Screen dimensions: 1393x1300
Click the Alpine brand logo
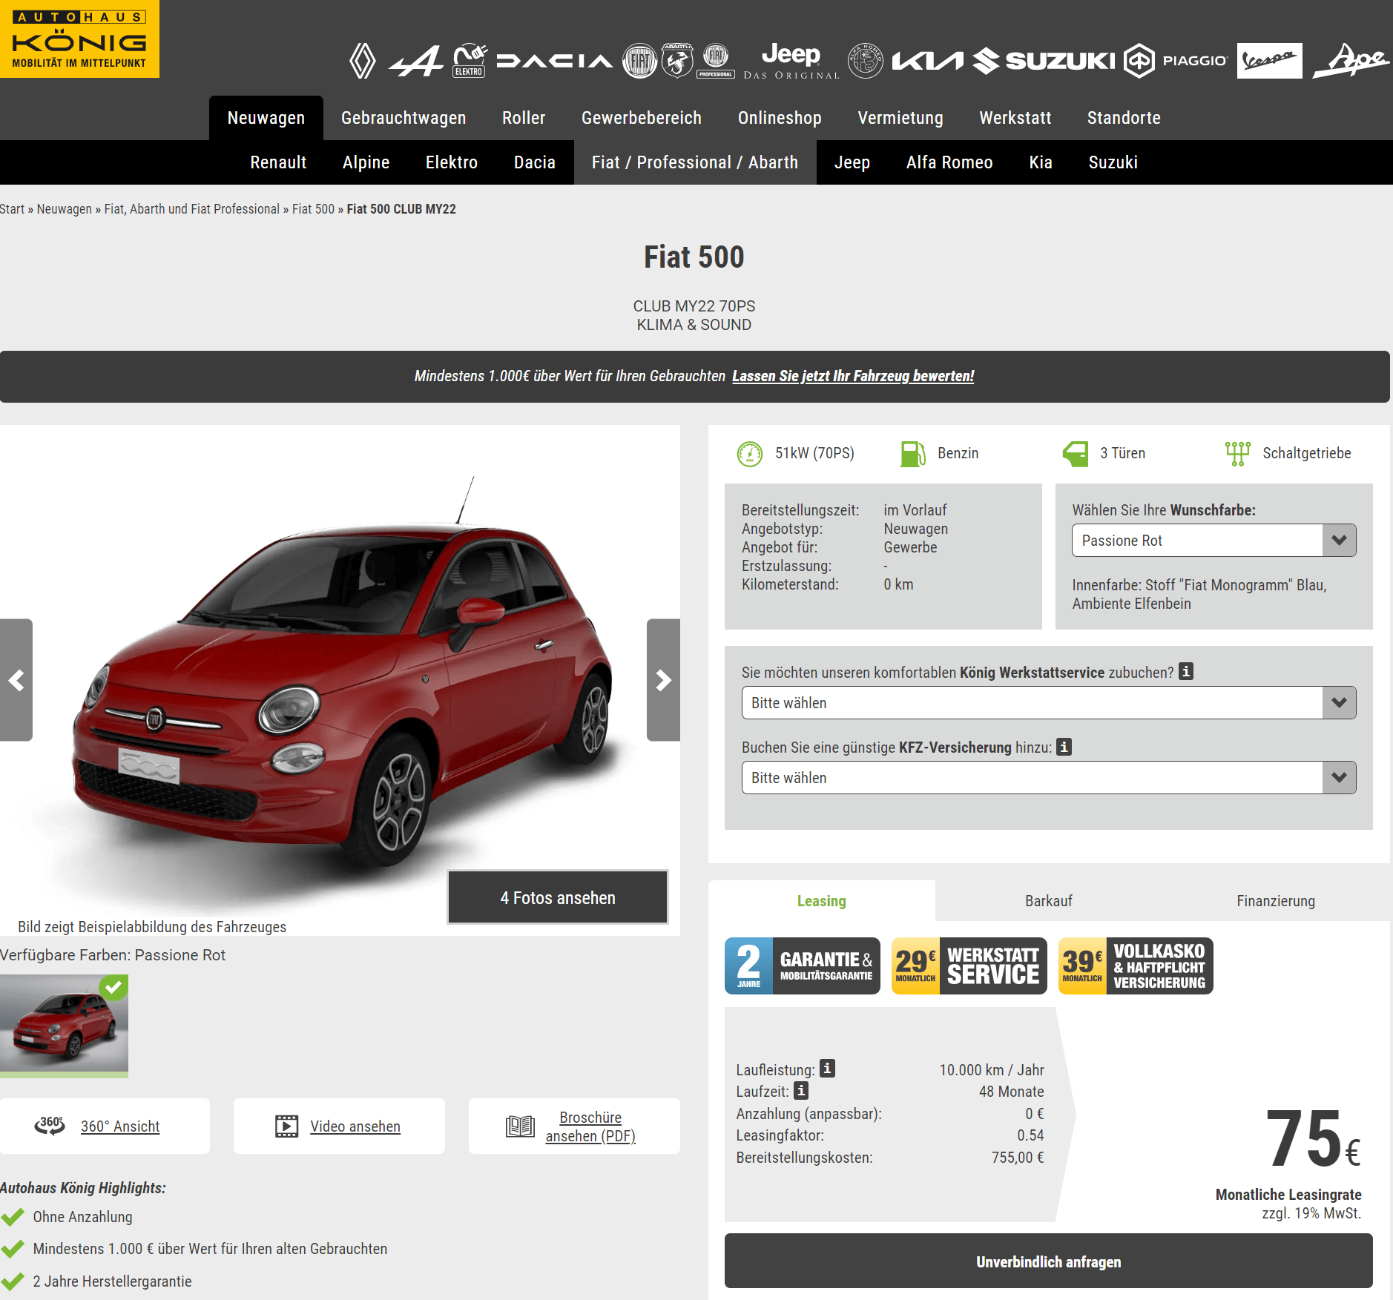[416, 61]
